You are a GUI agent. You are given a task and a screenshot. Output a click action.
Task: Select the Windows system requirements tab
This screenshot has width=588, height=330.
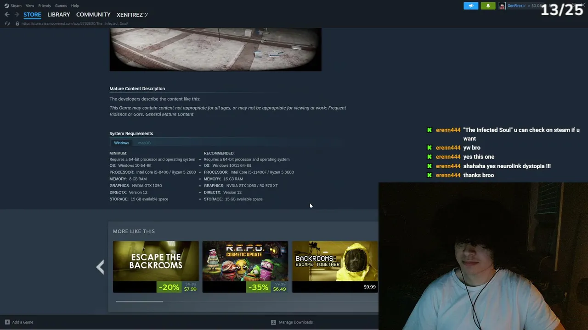point(122,143)
